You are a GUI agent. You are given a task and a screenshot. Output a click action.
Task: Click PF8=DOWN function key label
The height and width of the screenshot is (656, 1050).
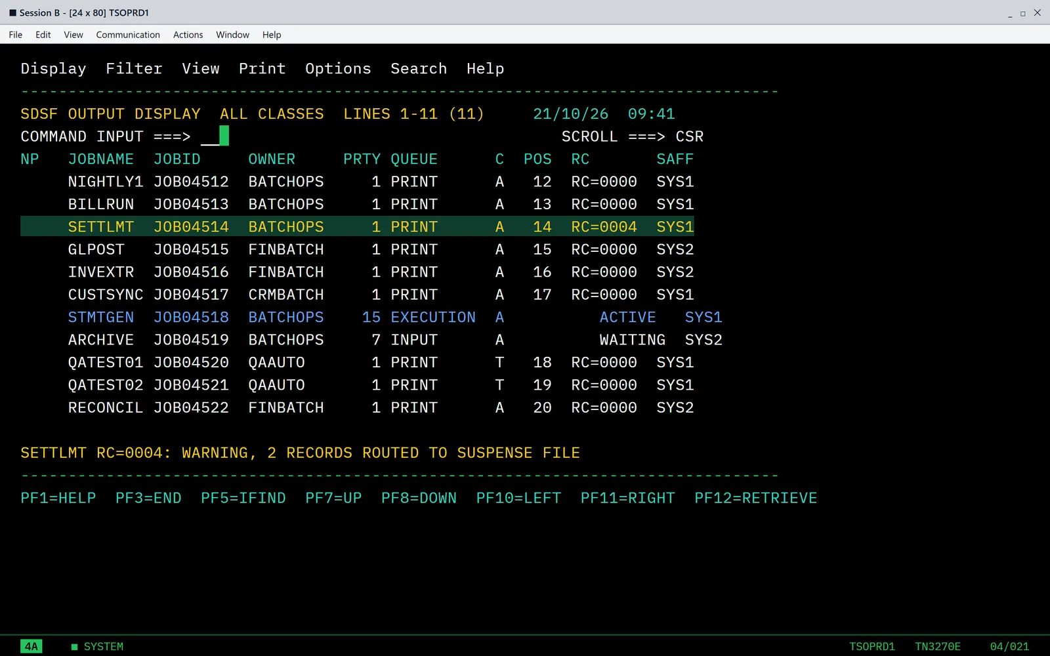(x=419, y=499)
